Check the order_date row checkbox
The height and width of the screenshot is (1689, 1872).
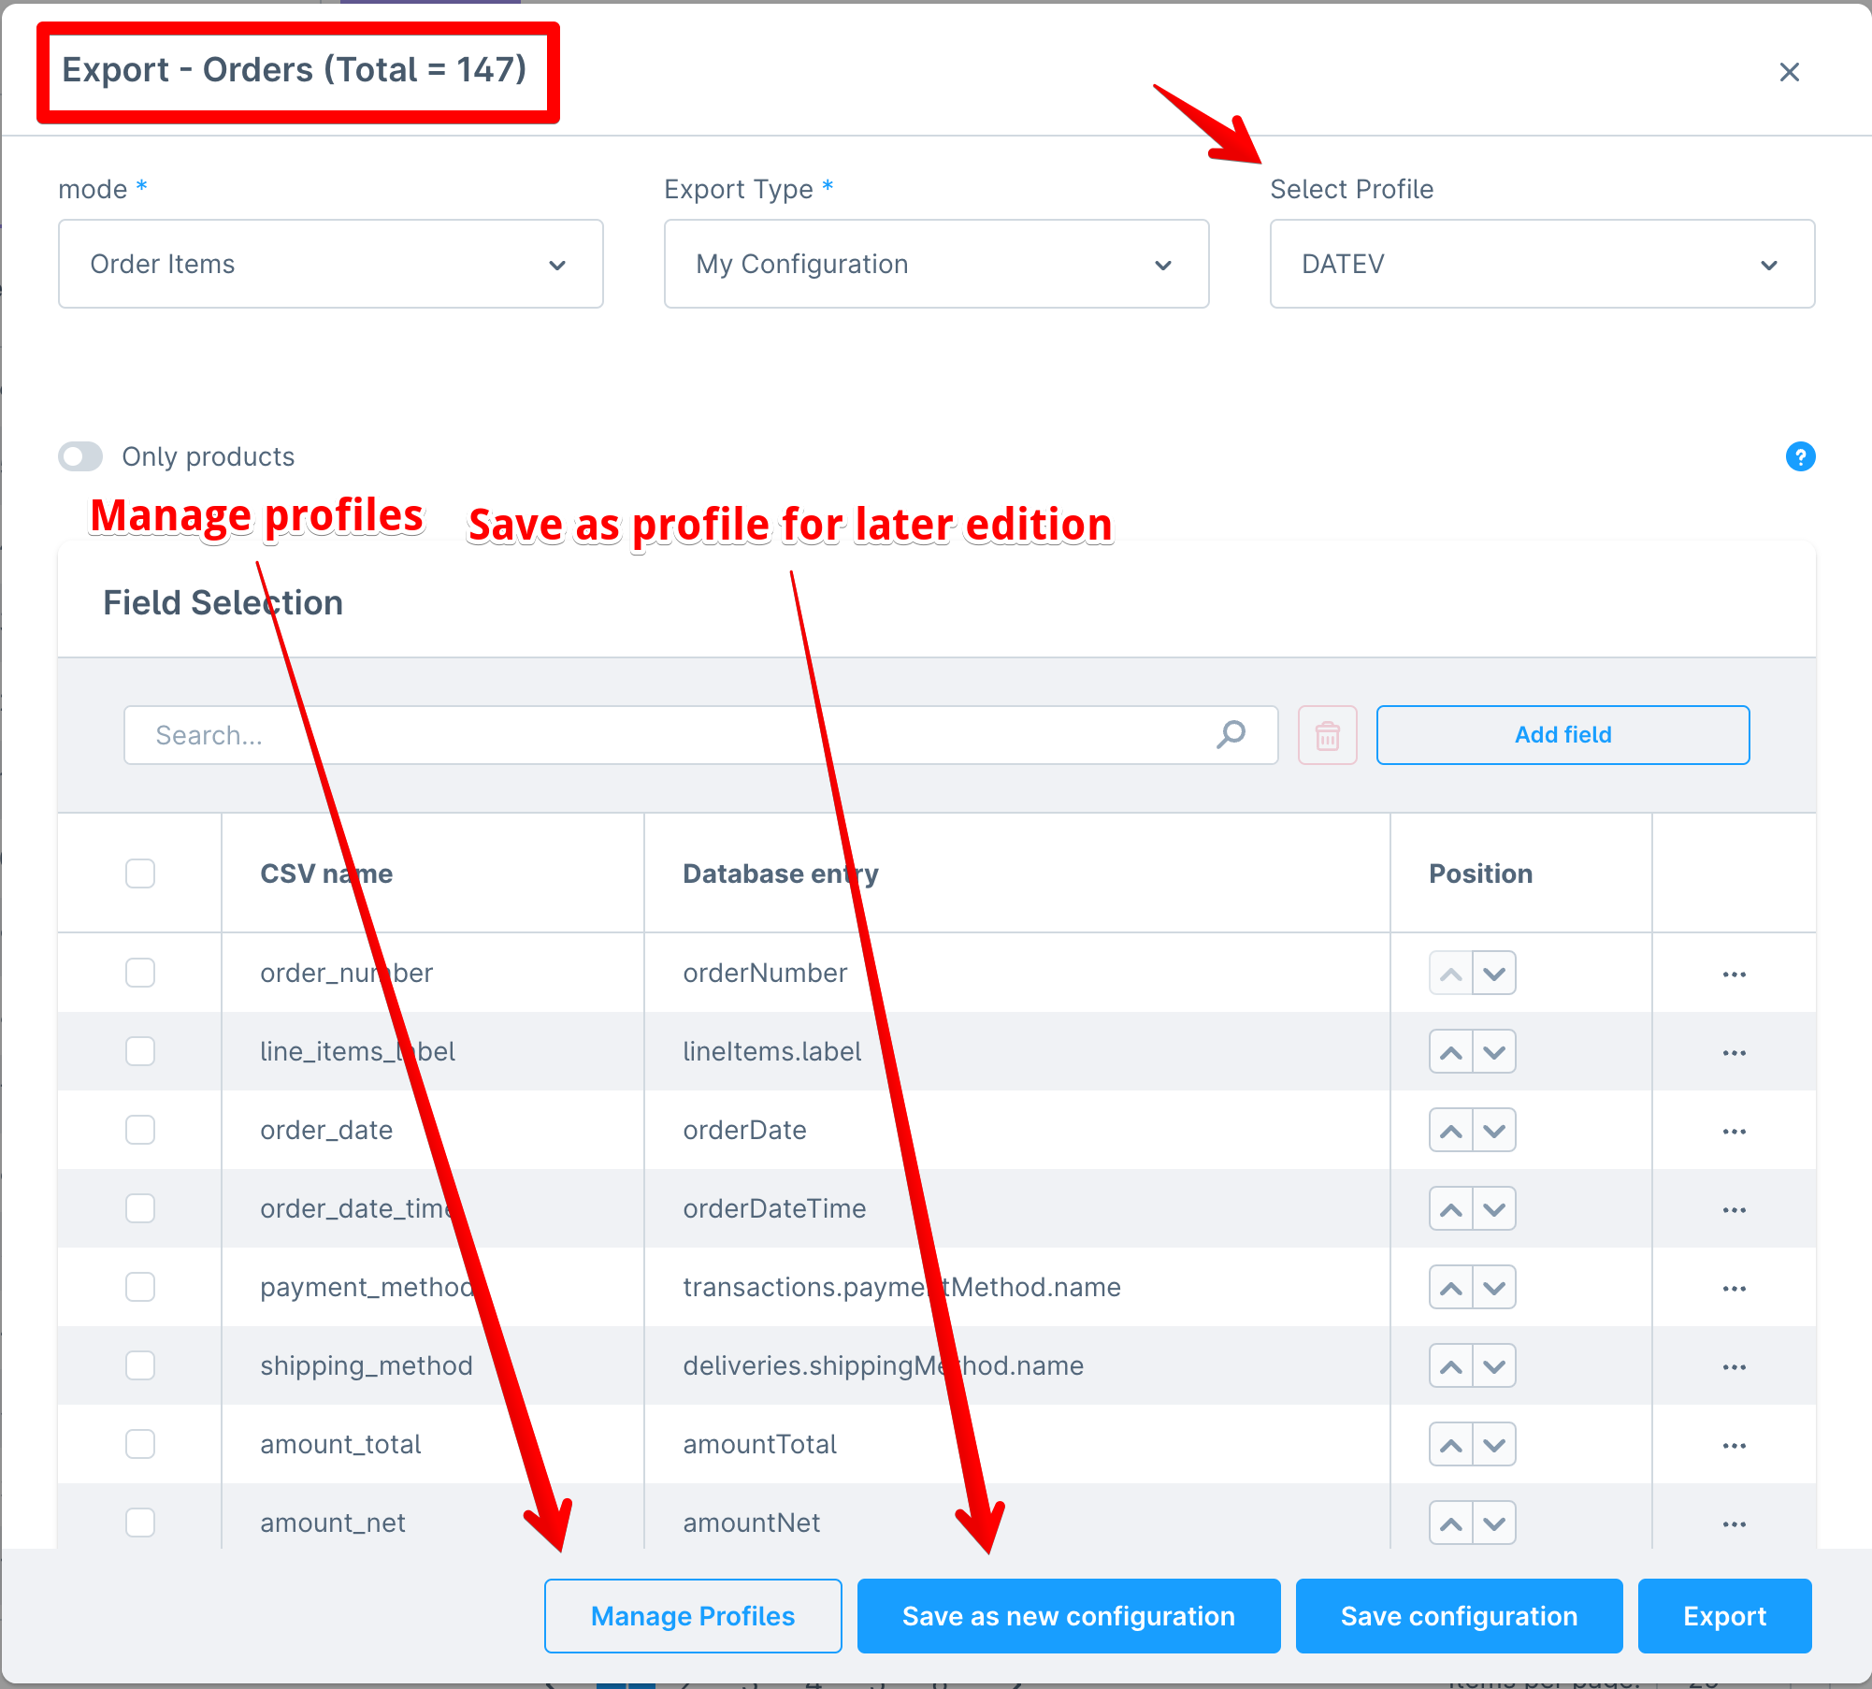(x=140, y=1130)
